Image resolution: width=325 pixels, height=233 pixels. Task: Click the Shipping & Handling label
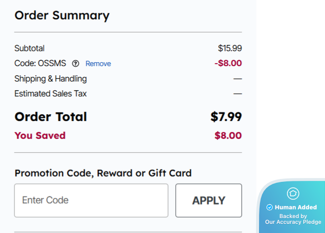(51, 79)
